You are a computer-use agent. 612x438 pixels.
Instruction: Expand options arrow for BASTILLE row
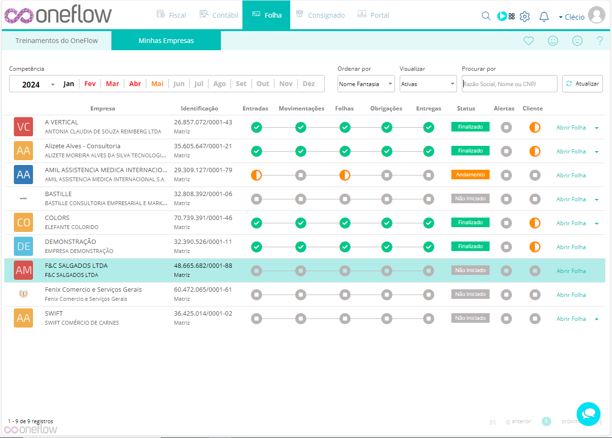coord(597,199)
